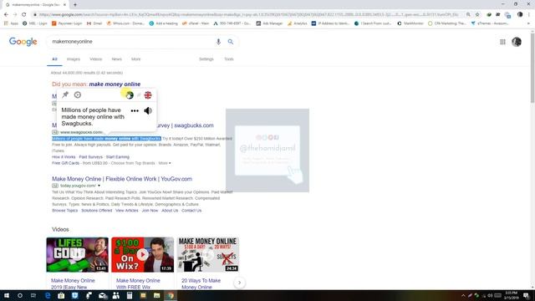
Task: Launch Edge browser from taskbar
Action: 48,295
